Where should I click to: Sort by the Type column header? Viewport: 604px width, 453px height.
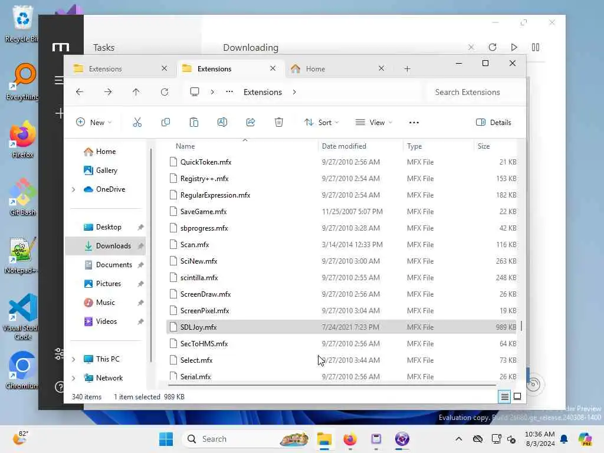(x=438, y=146)
